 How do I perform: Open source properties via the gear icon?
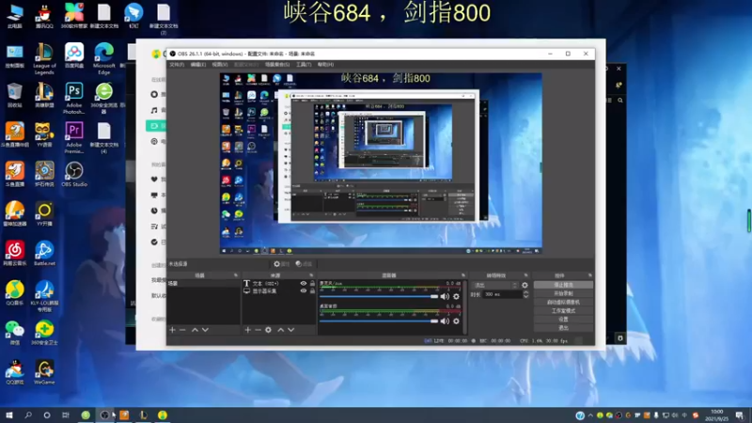click(269, 330)
